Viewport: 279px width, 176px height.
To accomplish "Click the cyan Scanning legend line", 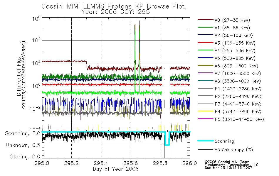I will (206, 141).
